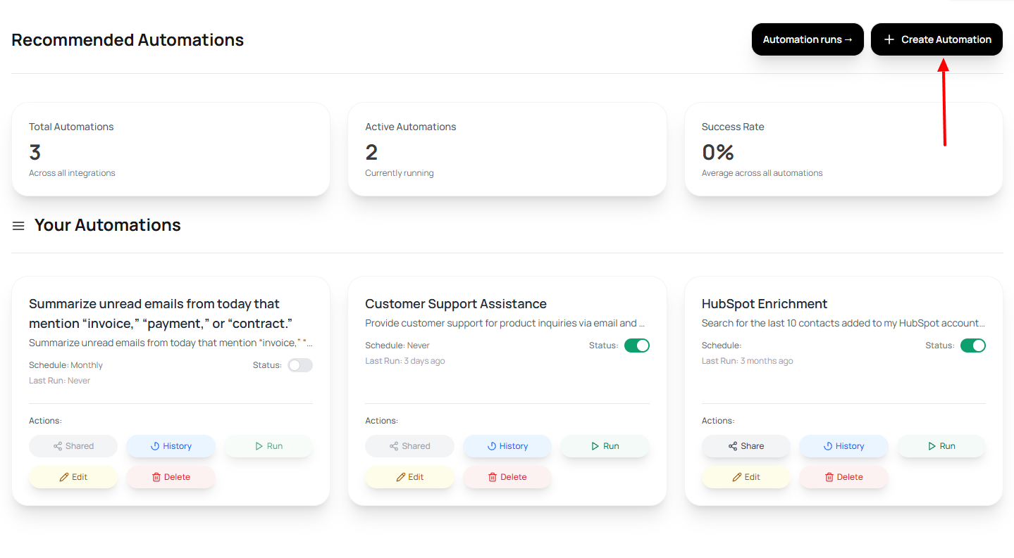Screen dimensions: 1014x558
Task: Click 'Last Run: 3 days ago' text
Action: click(405, 361)
